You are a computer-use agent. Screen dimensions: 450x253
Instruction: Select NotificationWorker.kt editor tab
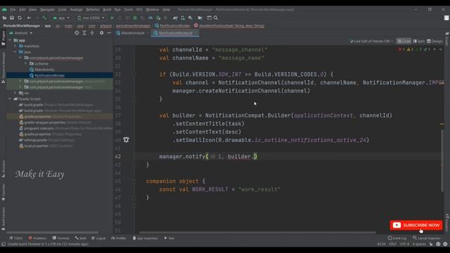[175, 33]
